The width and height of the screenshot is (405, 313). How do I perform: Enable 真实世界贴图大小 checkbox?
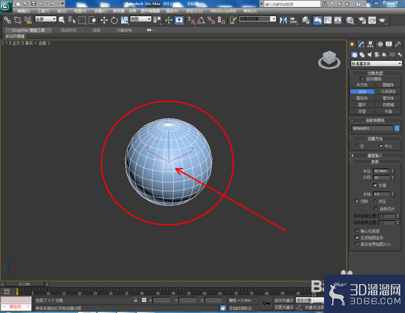tap(357, 244)
